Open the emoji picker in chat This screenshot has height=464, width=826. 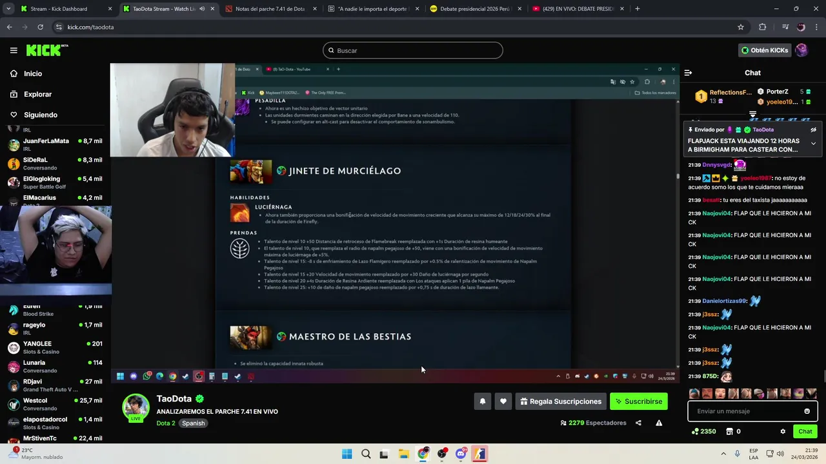[807, 411]
